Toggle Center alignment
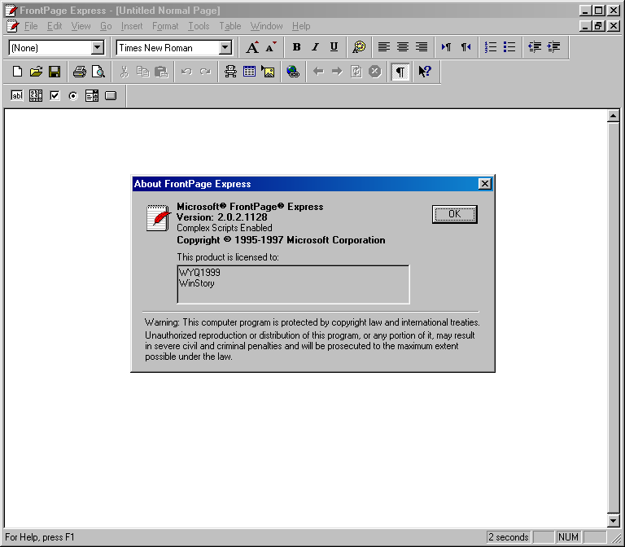625x547 pixels. point(403,47)
